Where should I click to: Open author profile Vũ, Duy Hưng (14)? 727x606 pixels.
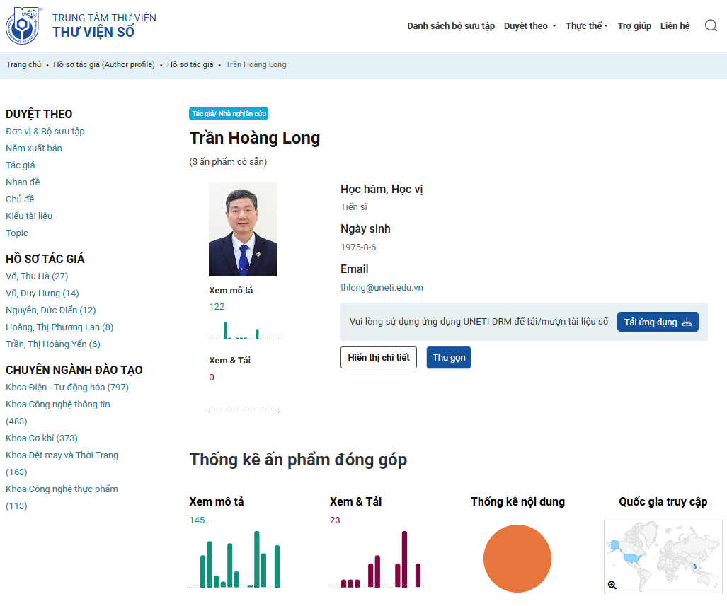coord(42,293)
